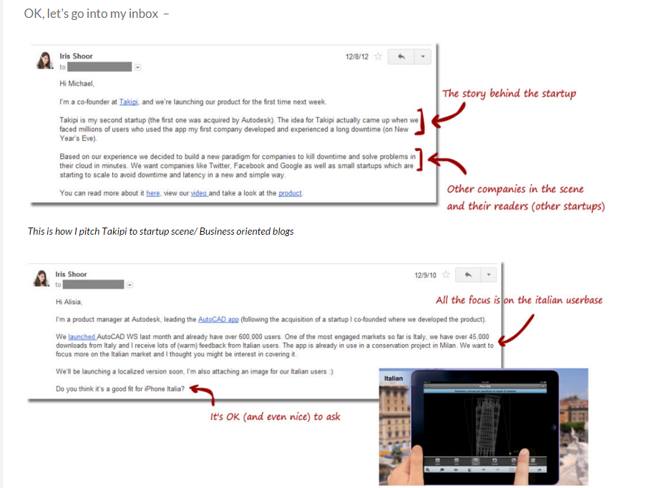The height and width of the screenshot is (488, 649).
Task: Follow the 'launched' link in second email
Action: 82,337
